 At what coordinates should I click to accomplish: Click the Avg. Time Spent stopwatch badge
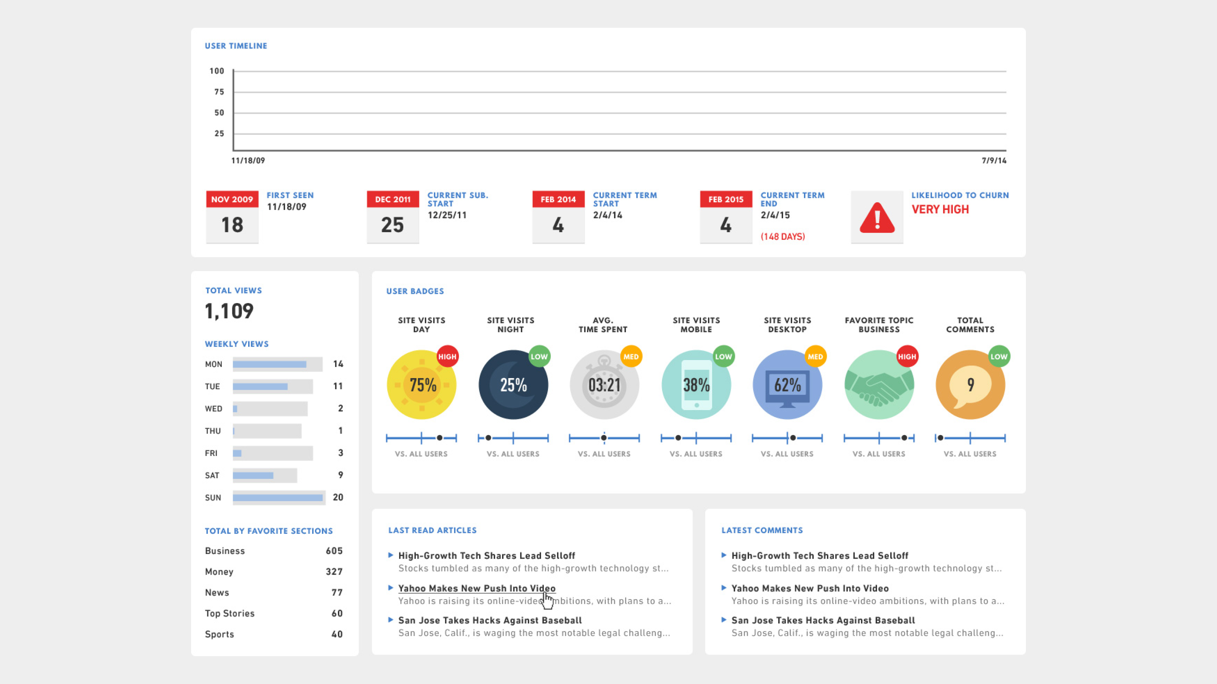tap(604, 385)
